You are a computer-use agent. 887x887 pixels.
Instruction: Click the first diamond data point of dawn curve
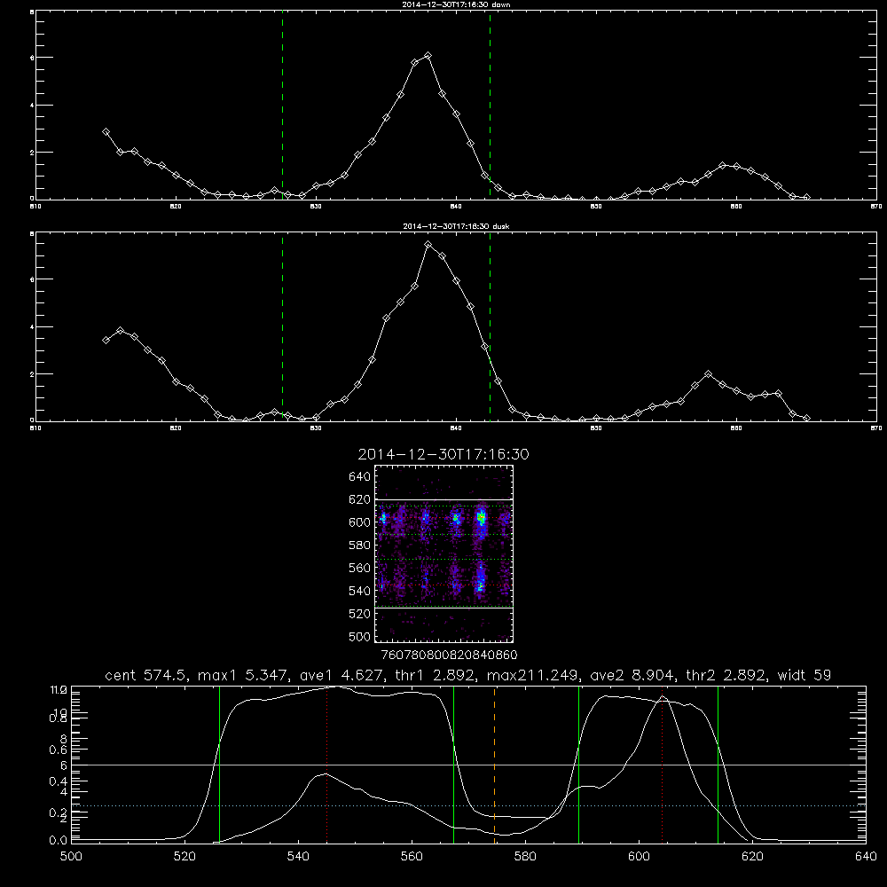106,132
